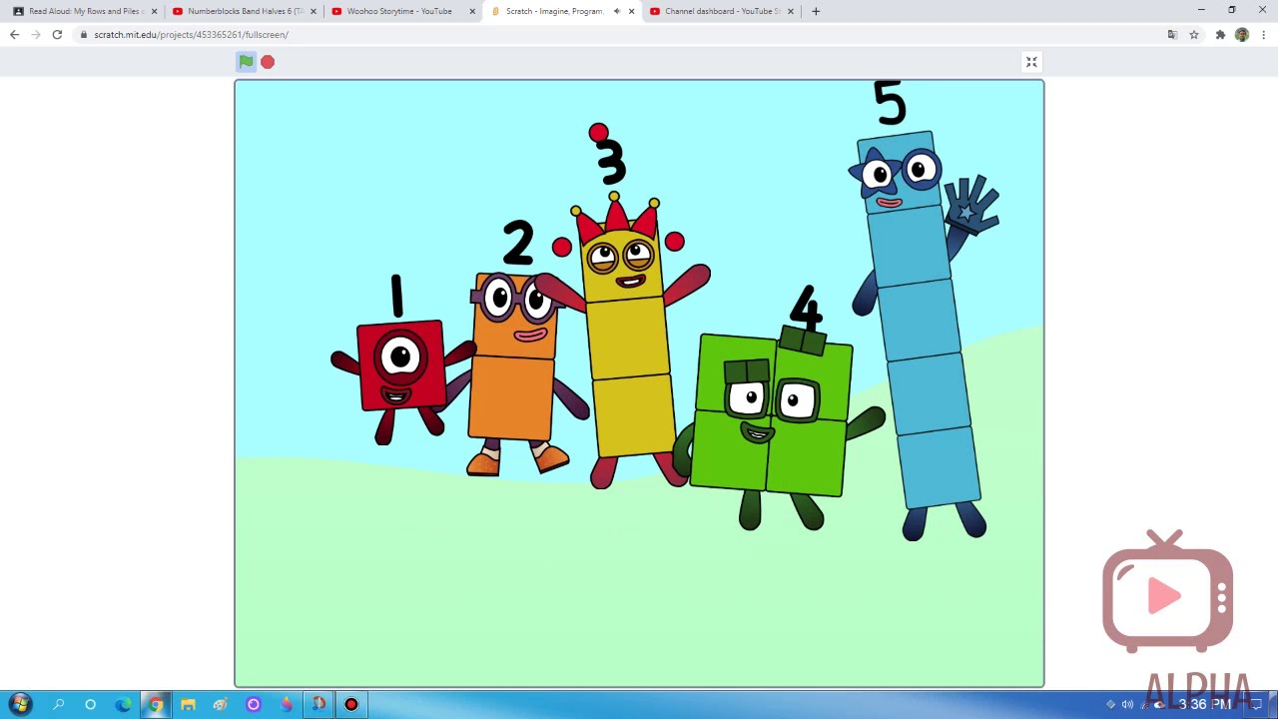This screenshot has width=1278, height=719.
Task: Click the red Numberblock One sprite
Action: click(400, 364)
